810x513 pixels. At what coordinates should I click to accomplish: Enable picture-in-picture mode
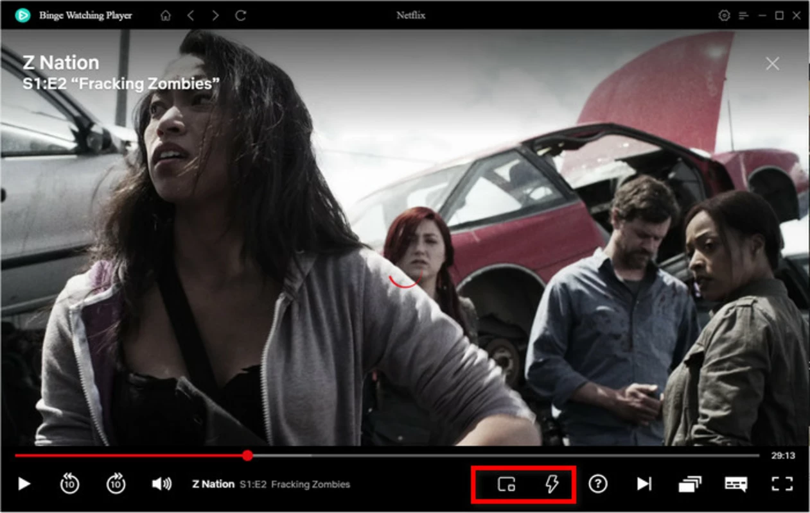click(507, 484)
